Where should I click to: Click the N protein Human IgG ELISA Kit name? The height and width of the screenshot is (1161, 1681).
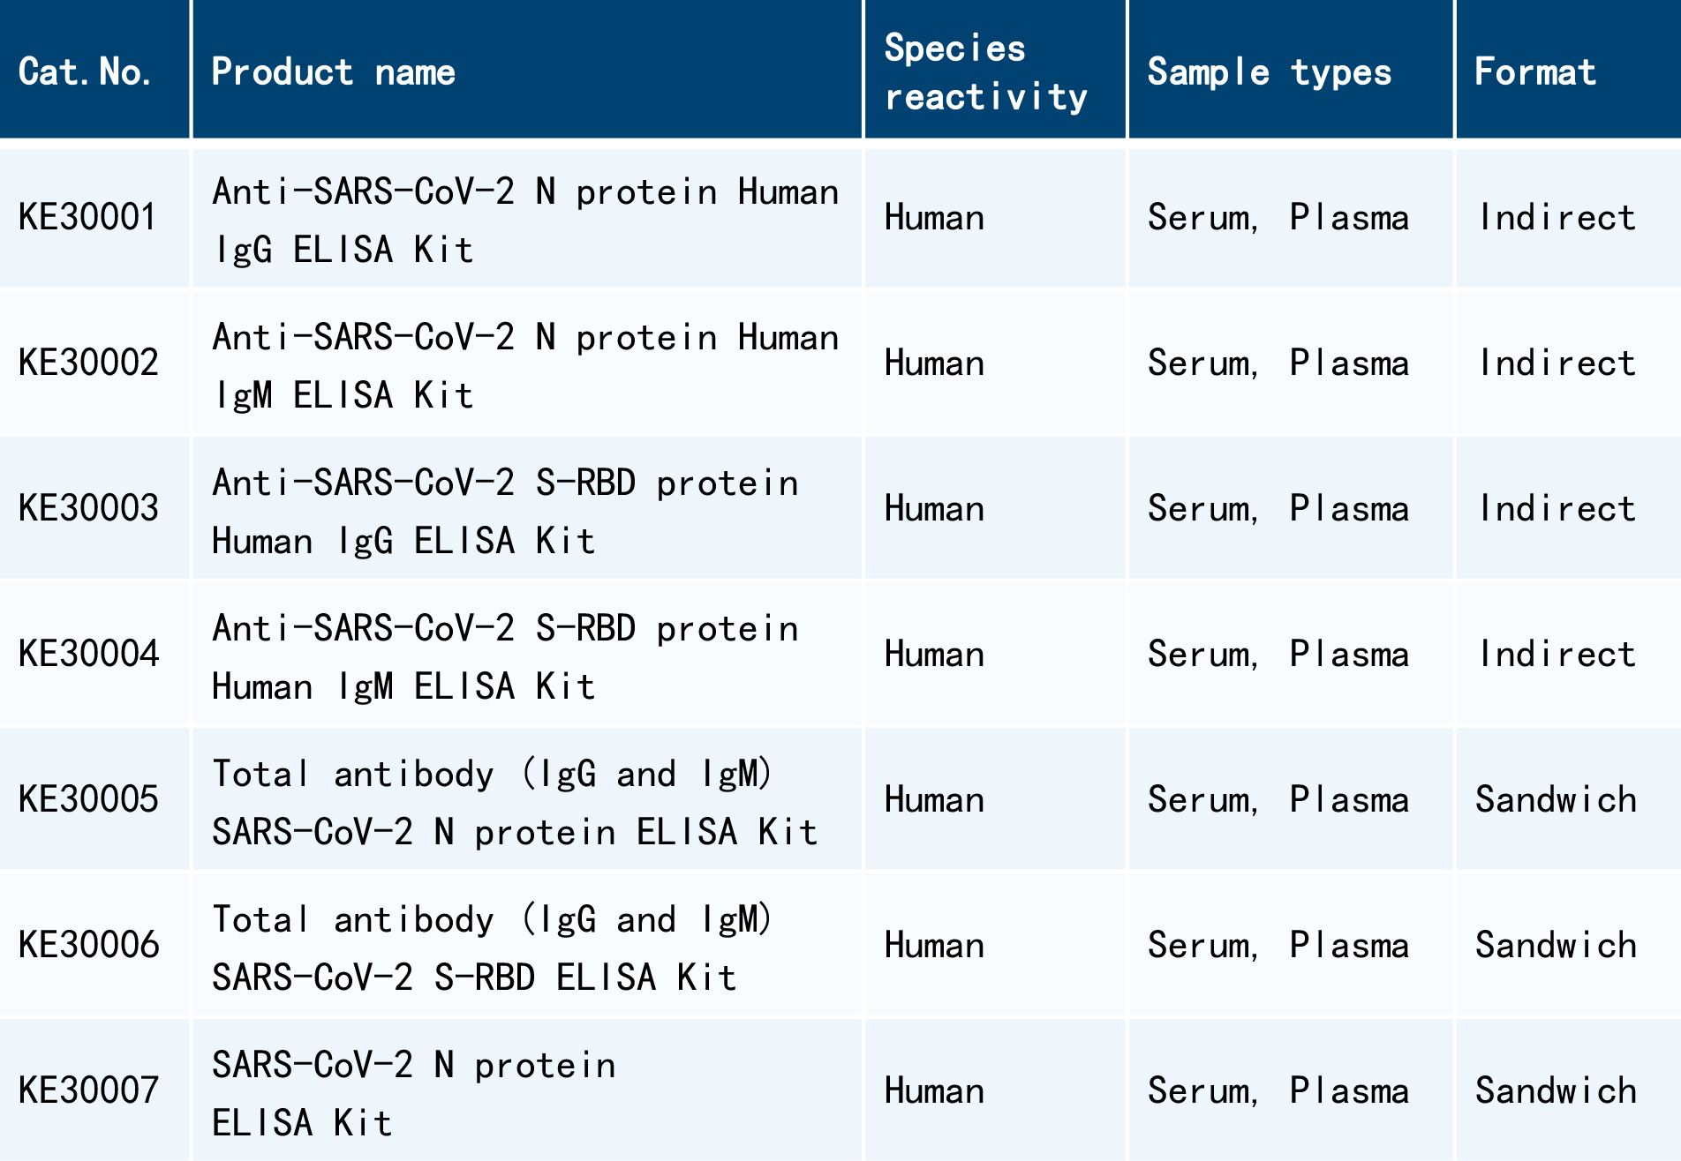[524, 220]
